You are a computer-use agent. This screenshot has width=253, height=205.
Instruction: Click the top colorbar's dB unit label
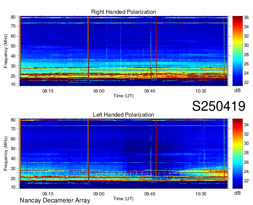click(237, 90)
